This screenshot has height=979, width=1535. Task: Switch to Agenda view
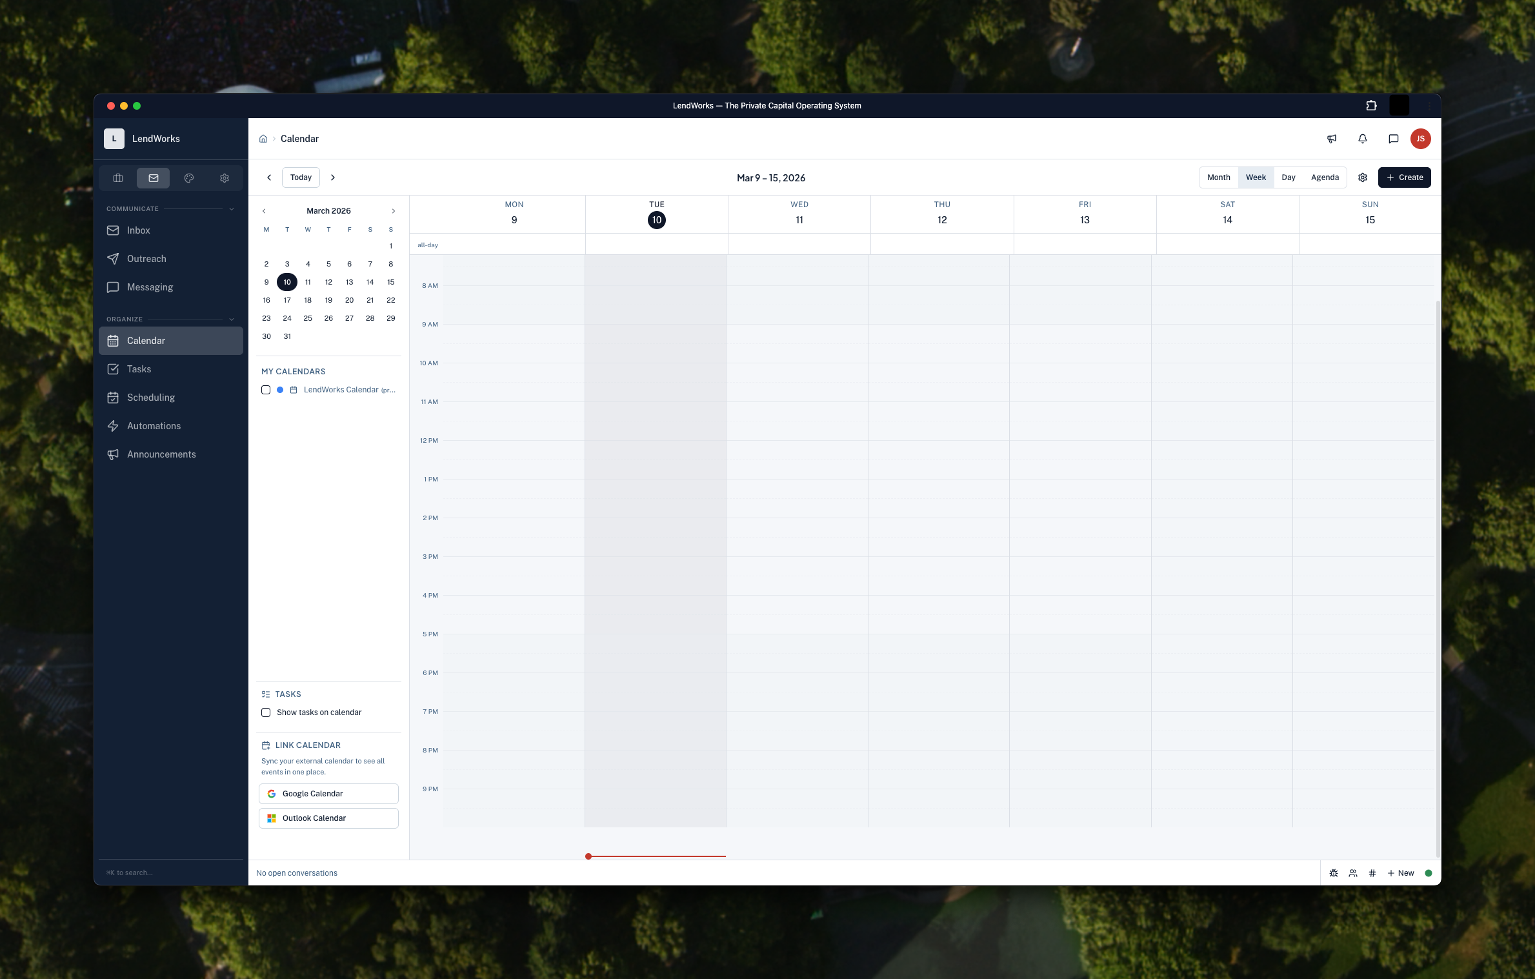coord(1324,177)
